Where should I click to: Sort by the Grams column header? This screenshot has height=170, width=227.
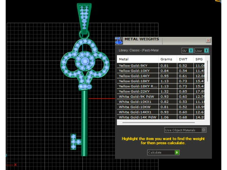click(x=168, y=59)
